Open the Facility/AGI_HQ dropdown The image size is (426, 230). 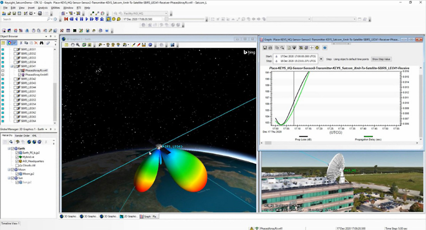click(x=166, y=13)
